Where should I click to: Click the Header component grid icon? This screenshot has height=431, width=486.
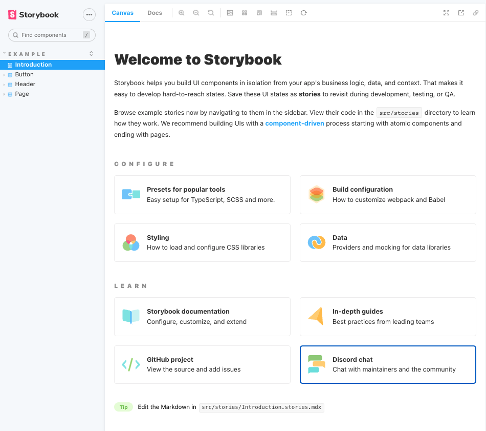(x=10, y=85)
